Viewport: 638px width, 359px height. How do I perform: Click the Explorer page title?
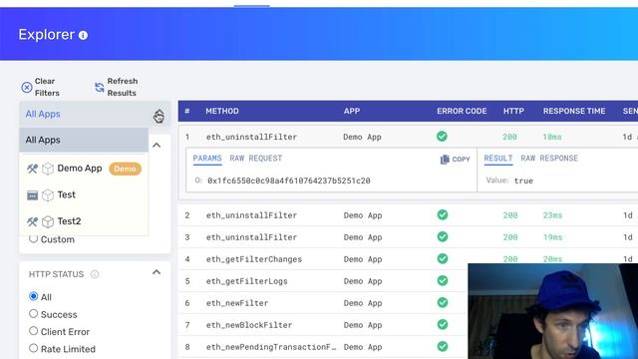click(47, 35)
